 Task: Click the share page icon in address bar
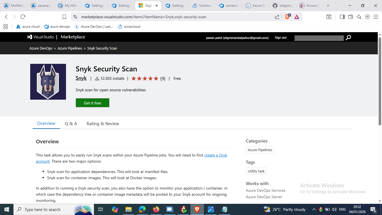(277, 17)
